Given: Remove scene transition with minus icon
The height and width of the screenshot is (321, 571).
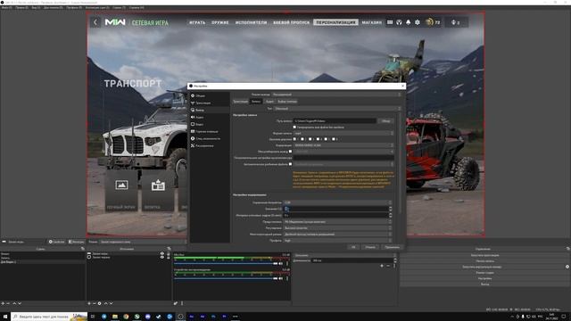Looking at the screenshot, I should [x=387, y=266].
